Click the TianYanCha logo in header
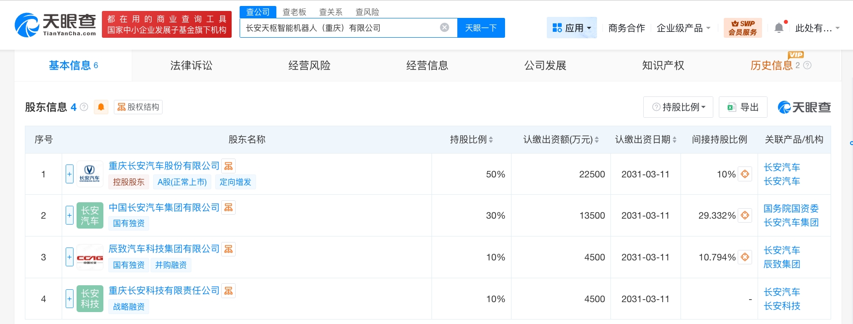This screenshot has width=853, height=324. [x=55, y=25]
